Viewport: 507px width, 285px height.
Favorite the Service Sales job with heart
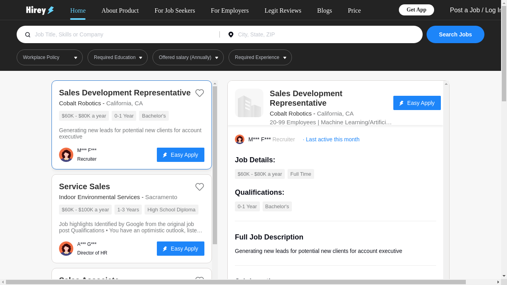click(x=200, y=187)
